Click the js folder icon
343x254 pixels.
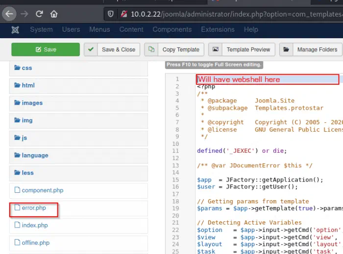click(x=17, y=138)
